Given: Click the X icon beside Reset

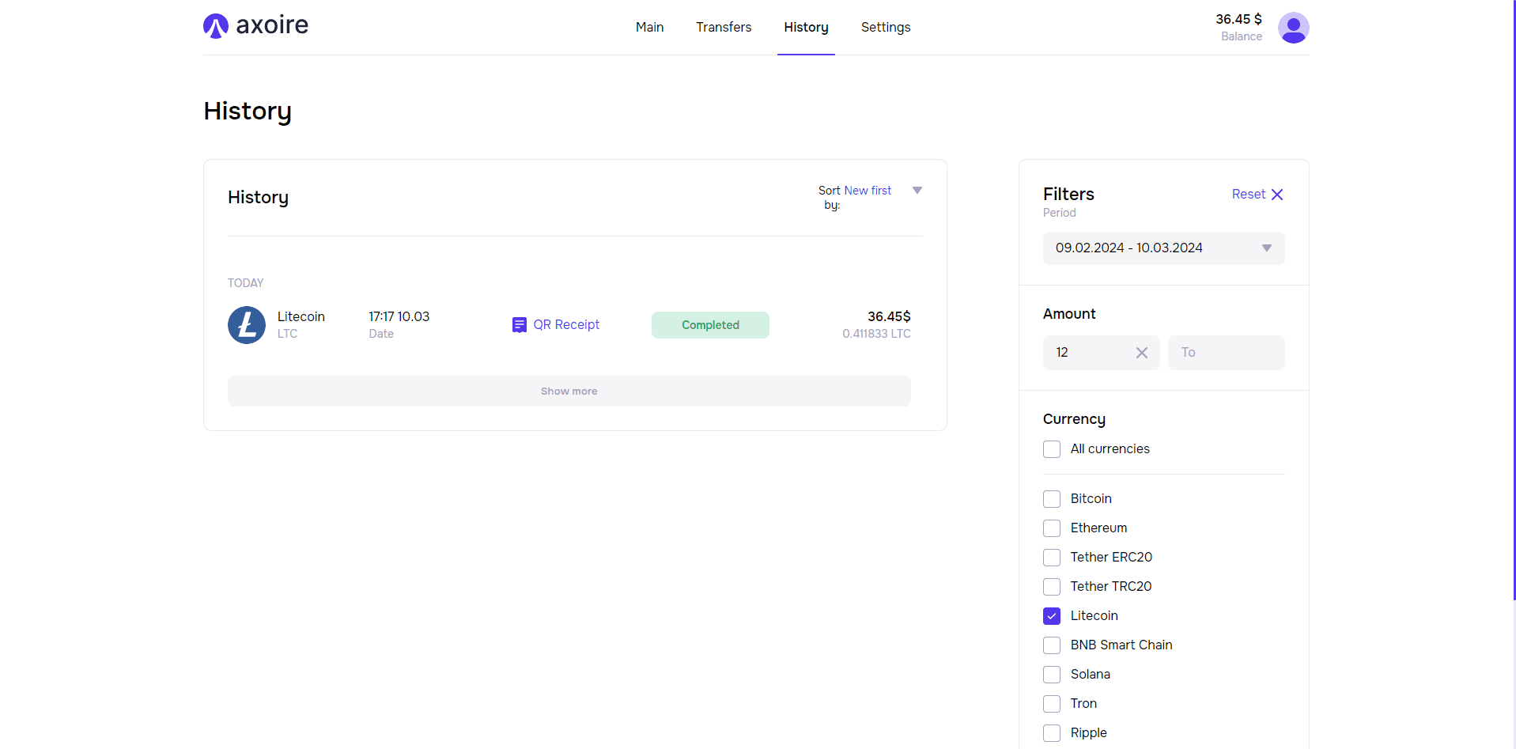Looking at the screenshot, I should [x=1277, y=195].
